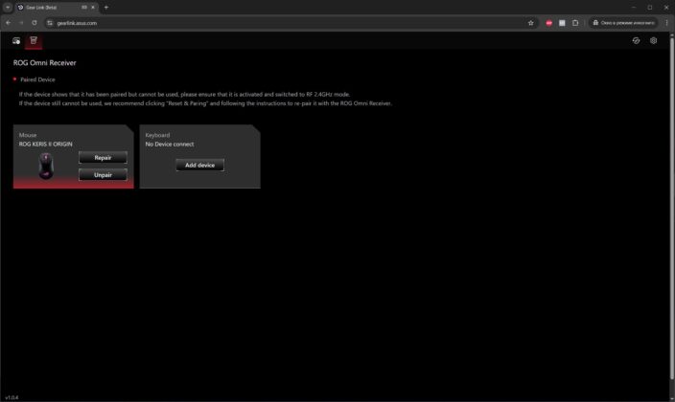
Task: Go back one page
Action: click(x=9, y=23)
